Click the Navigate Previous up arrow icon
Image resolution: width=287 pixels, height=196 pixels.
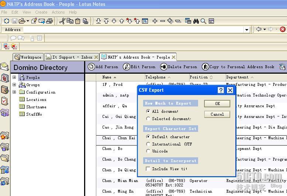[x=121, y=21]
